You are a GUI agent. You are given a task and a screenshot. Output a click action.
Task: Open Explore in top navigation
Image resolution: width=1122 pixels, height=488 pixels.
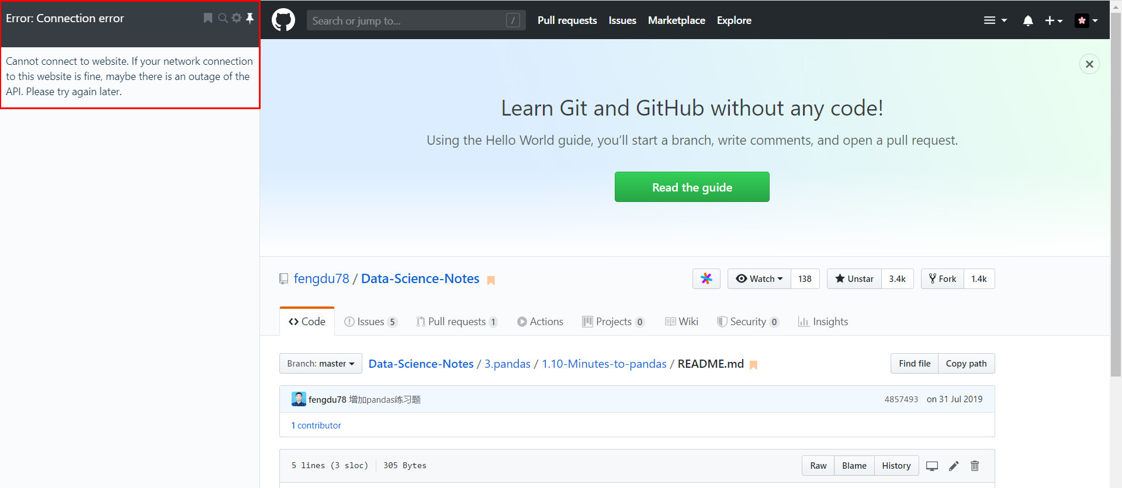pos(734,20)
